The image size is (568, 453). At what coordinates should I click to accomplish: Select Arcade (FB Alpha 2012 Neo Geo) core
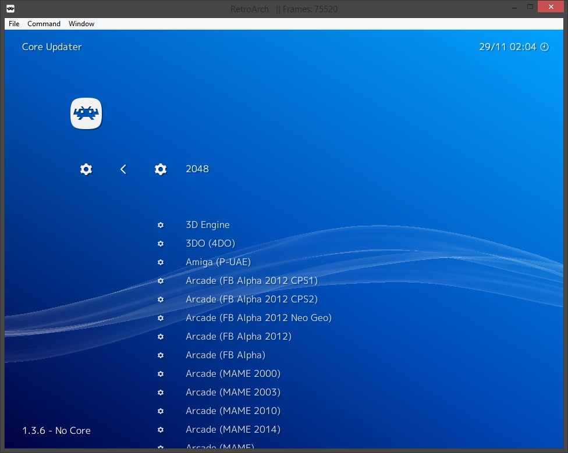point(258,318)
